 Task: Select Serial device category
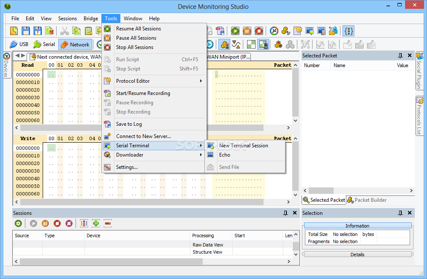(x=44, y=44)
